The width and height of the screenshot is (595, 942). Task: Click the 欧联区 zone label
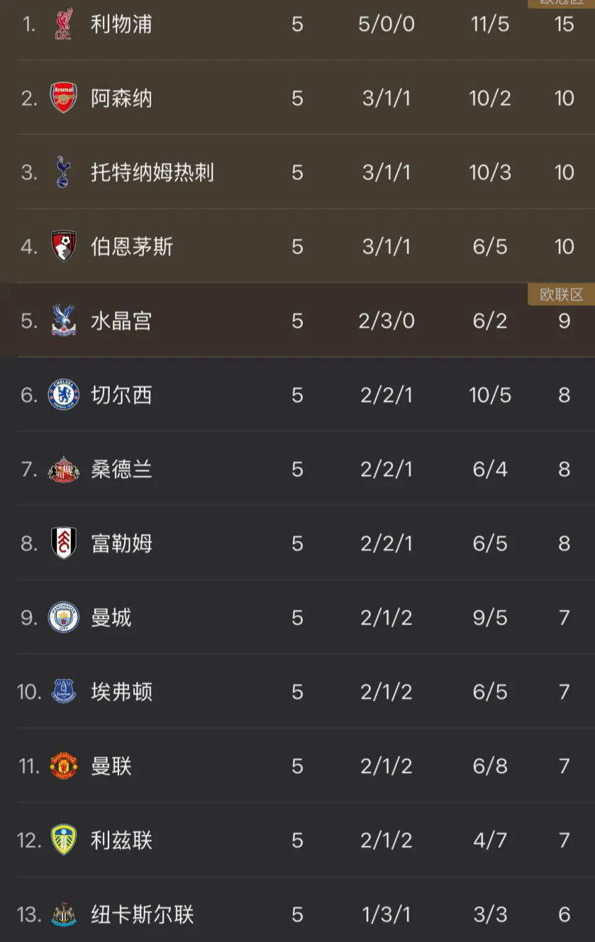561,295
